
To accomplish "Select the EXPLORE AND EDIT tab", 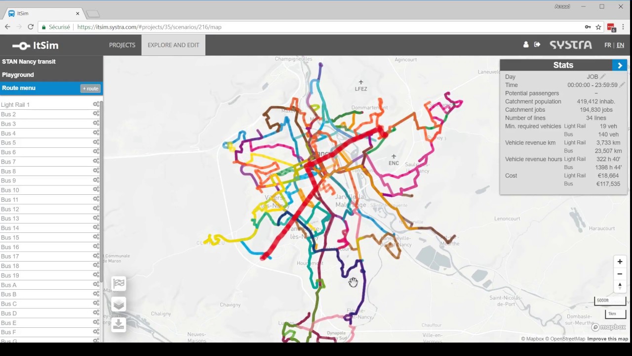I will tap(173, 45).
